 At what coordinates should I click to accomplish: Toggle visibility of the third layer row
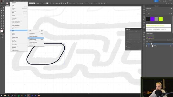[147, 47]
